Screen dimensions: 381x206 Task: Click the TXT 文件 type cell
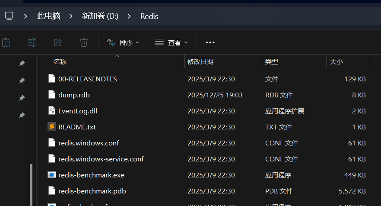tap(279, 127)
